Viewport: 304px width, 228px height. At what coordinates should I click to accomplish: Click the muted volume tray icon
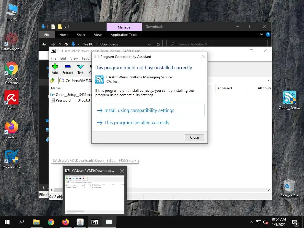(x=266, y=222)
